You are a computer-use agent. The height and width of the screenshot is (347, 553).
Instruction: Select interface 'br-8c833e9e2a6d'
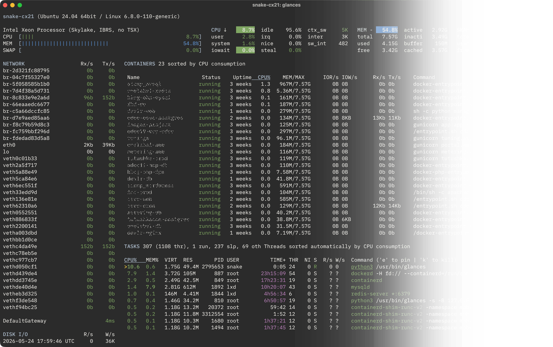tap(26, 98)
